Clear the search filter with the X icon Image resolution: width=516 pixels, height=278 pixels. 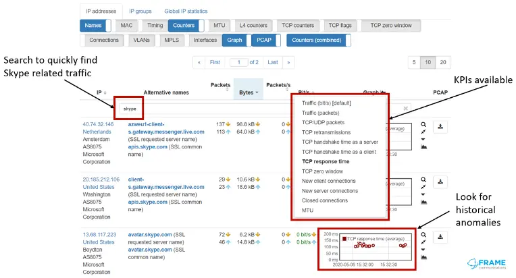click(406, 109)
